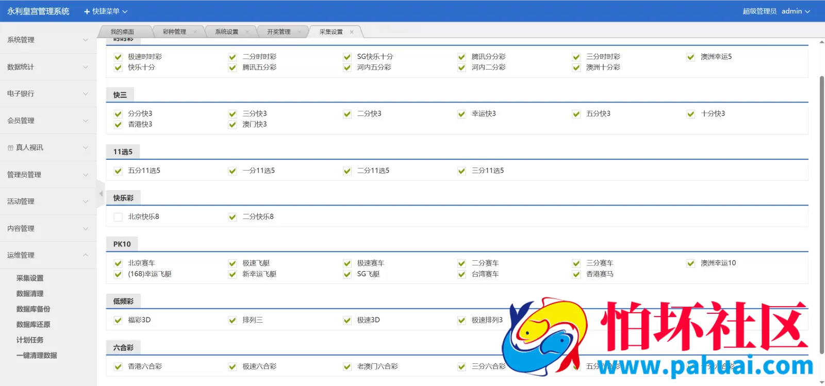Click the vertical scrollbar thumb
Viewport: 825px width, 386px height.
821,214
